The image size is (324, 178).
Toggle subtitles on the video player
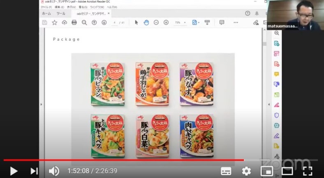[x=226, y=171]
